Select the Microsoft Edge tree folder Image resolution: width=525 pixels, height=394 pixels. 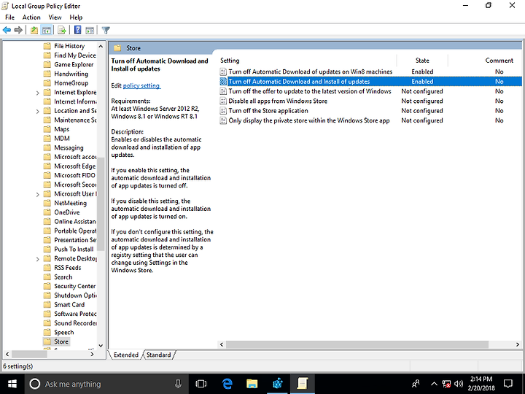tap(75, 166)
